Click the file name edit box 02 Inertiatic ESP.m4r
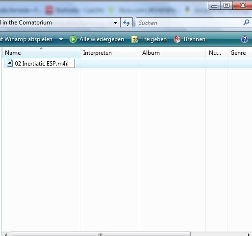Viewport: 252px width, 236px height. point(44,64)
